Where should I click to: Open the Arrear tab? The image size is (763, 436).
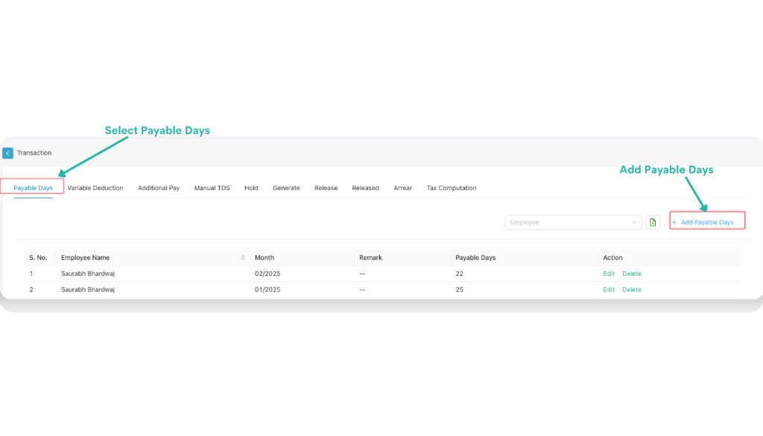(402, 188)
